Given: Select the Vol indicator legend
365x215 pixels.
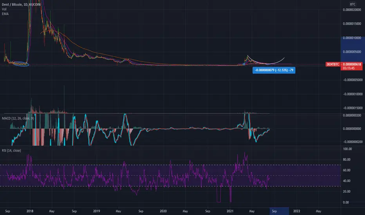Looking at the screenshot, I should coord(4,9).
